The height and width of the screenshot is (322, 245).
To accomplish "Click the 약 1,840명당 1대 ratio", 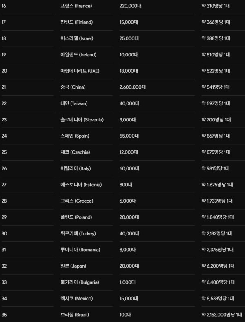I will click(x=218, y=217).
